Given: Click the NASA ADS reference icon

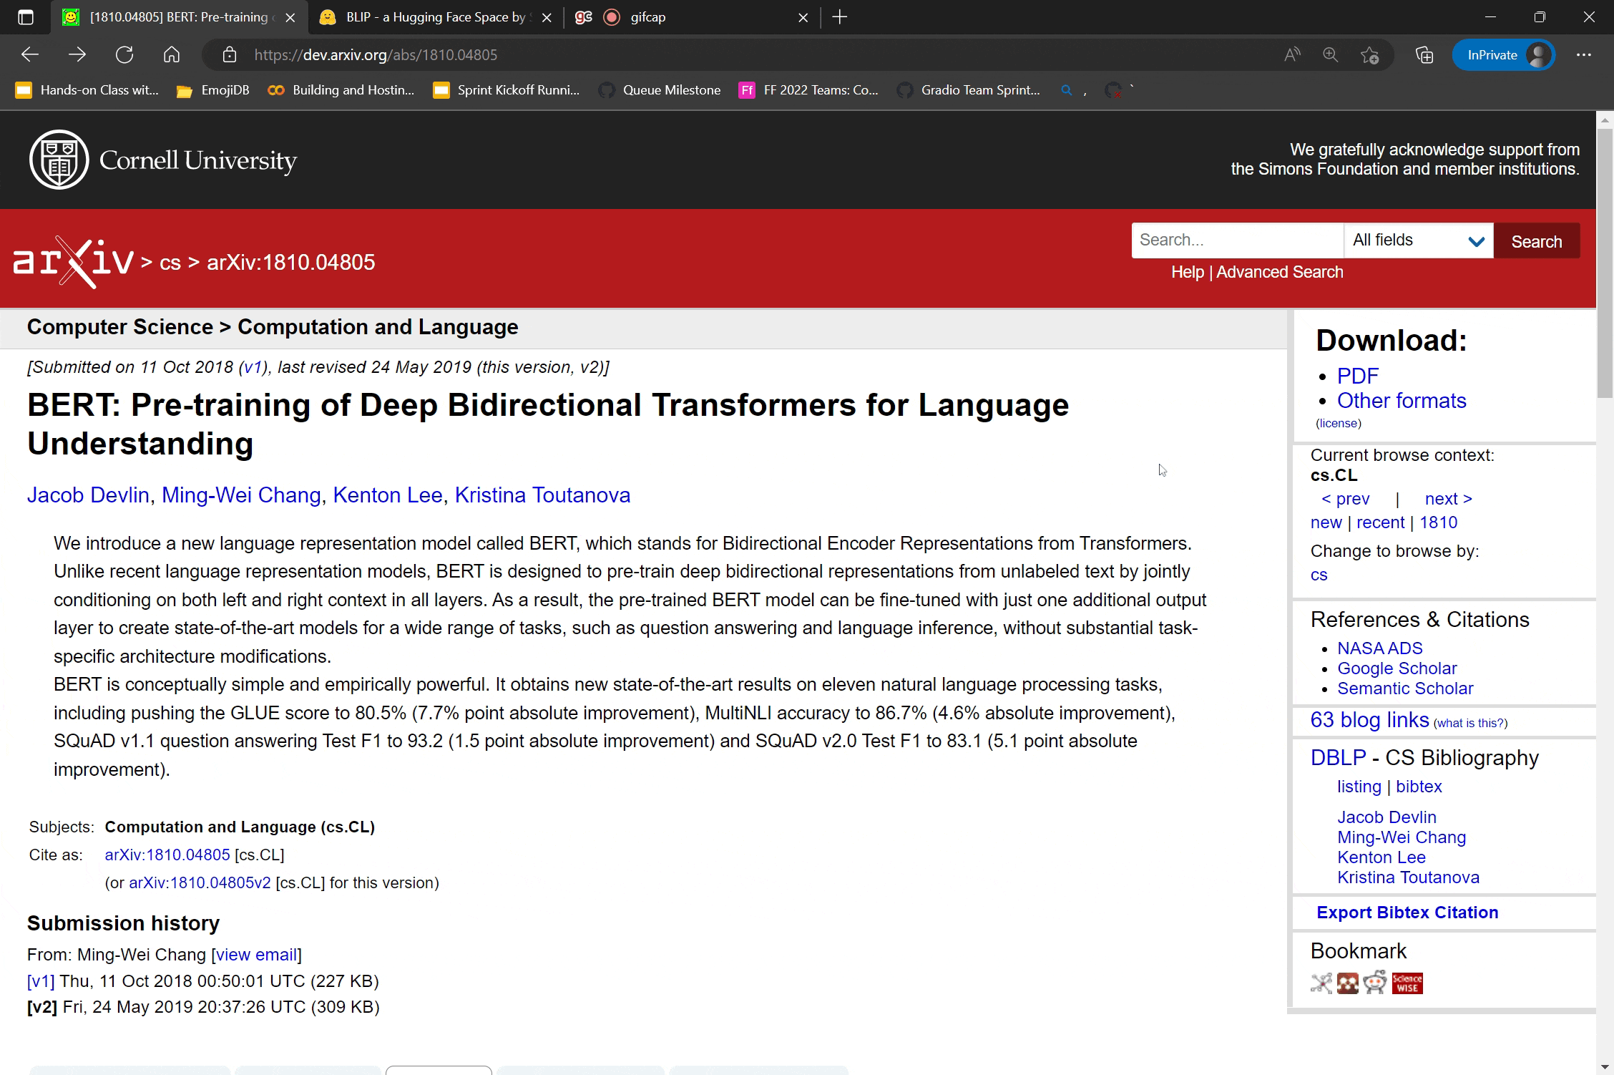Looking at the screenshot, I should coord(1379,648).
